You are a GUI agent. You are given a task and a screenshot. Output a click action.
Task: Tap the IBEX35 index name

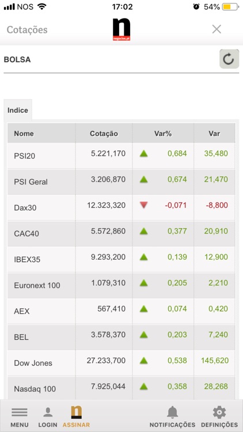[x=27, y=260]
